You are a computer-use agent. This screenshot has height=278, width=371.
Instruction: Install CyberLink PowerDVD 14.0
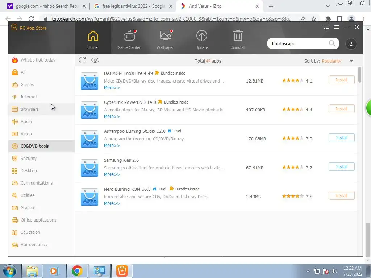[341, 109]
